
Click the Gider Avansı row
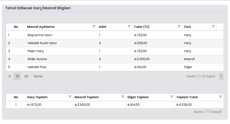click(x=37, y=59)
